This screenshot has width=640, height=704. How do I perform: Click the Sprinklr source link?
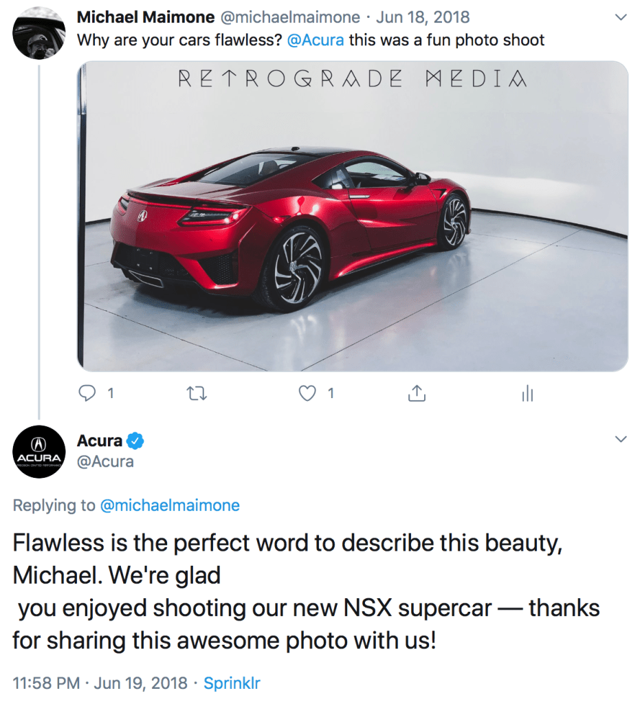pyautogui.click(x=232, y=683)
